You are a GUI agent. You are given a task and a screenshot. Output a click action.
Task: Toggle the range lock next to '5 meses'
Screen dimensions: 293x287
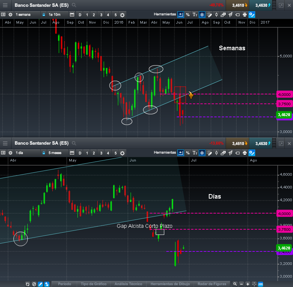pyautogui.click(x=44, y=153)
